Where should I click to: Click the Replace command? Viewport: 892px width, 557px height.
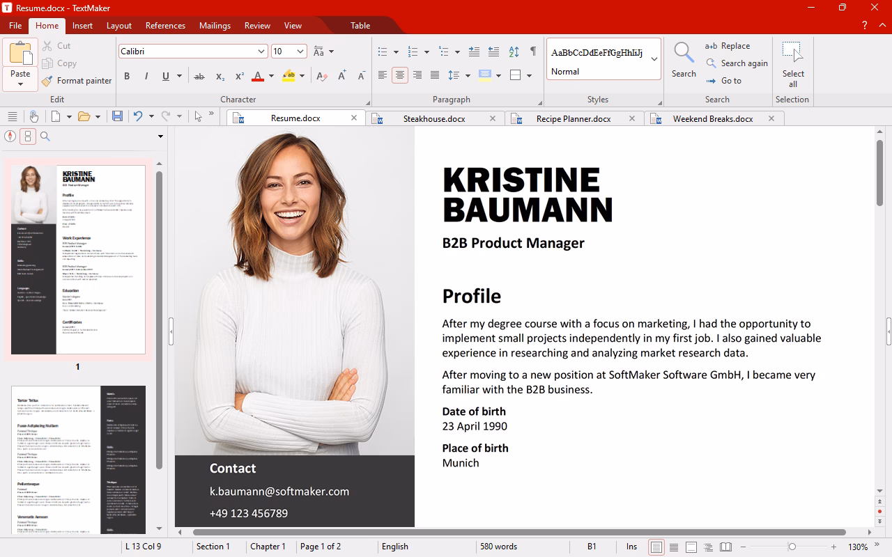737,45
